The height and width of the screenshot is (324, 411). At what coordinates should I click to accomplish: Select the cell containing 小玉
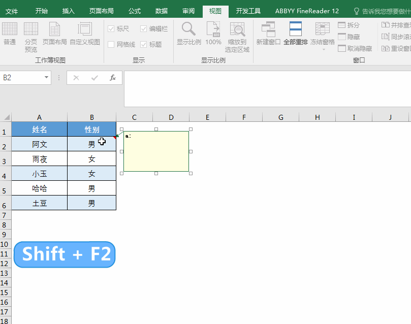tap(39, 173)
